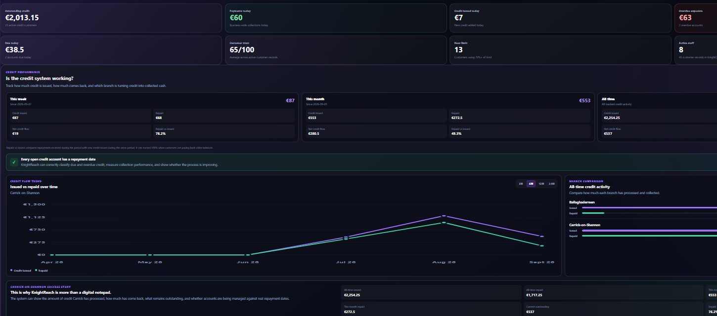Click the Current outstanding €537 tile
Viewport: 717px width, 316px height.
click(613, 309)
